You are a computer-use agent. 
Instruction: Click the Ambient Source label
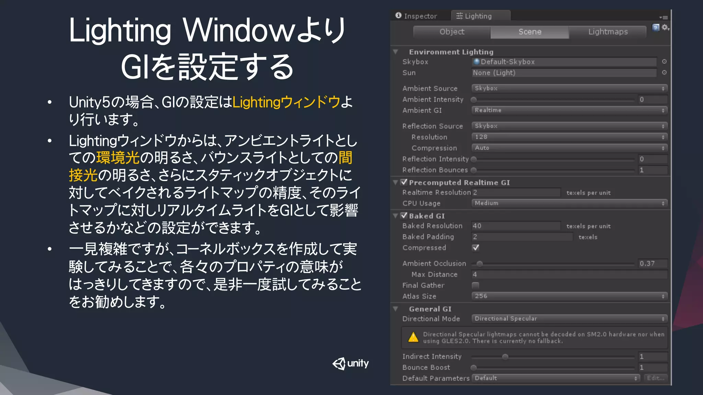430,88
